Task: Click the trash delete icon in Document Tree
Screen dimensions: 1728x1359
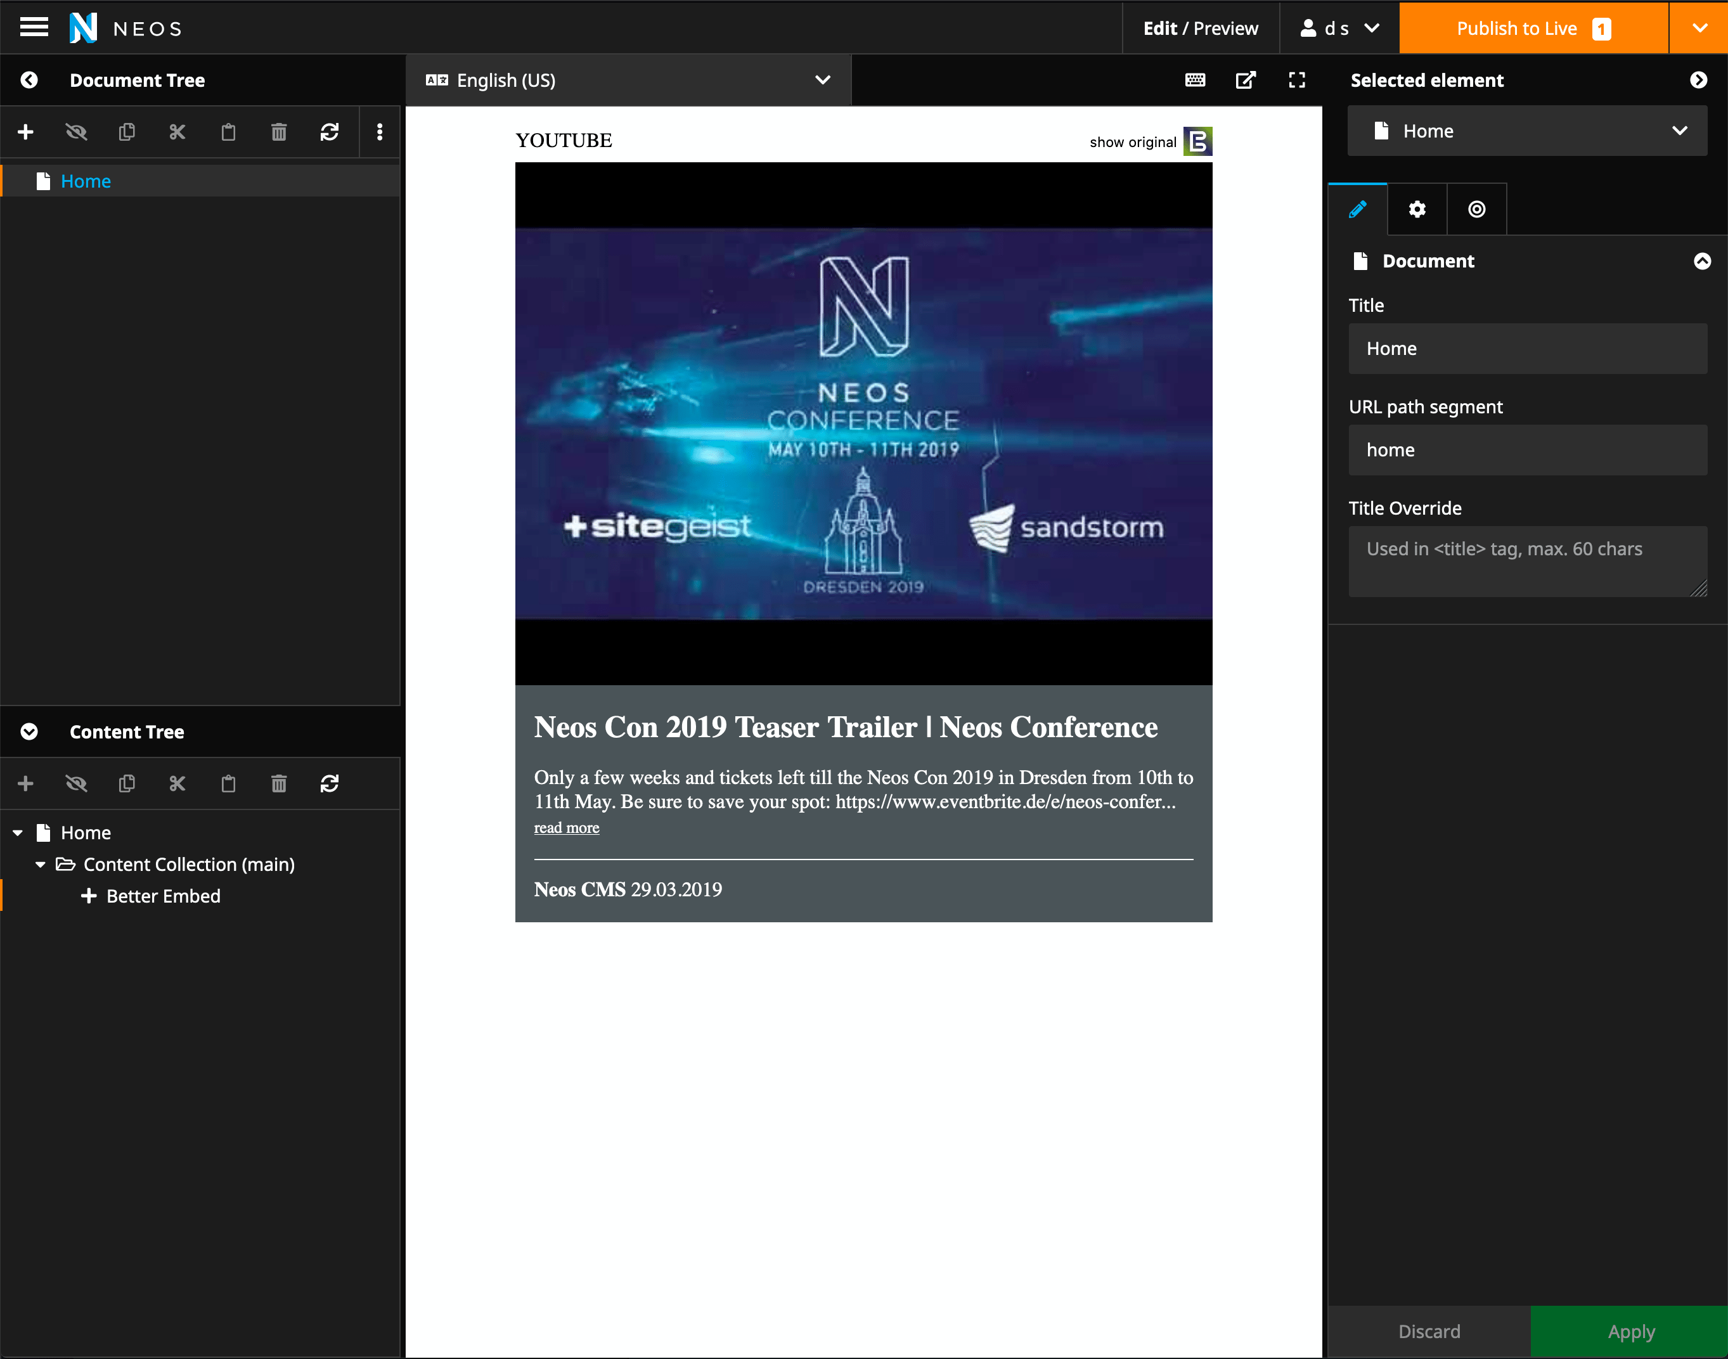Action: tap(278, 132)
